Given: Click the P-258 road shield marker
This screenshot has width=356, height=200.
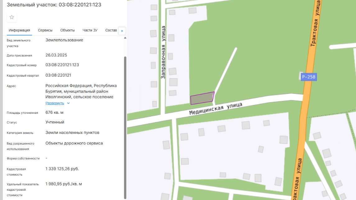Looking at the screenshot, I should [308, 77].
